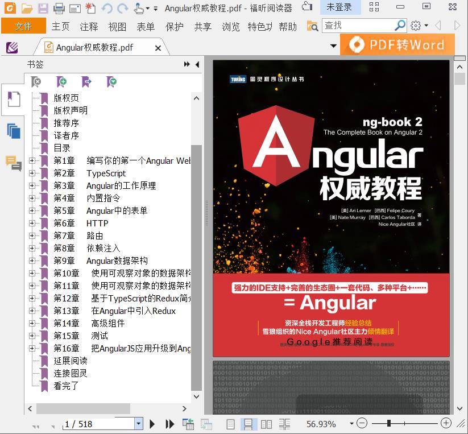Image resolution: width=468 pixels, height=434 pixels.
Task: Open the 目录 bookmark
Action: point(62,148)
